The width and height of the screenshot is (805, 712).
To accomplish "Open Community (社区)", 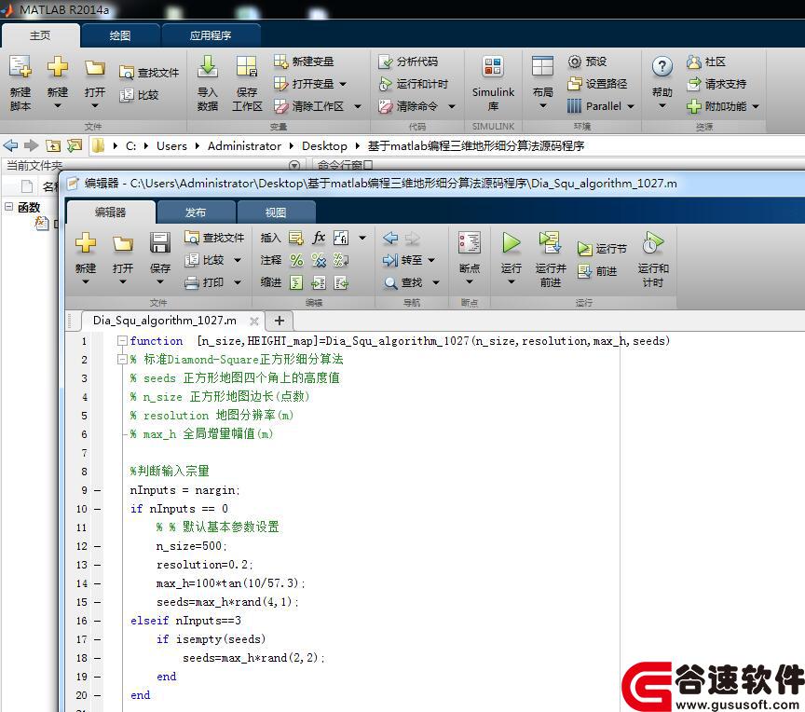I will (x=706, y=62).
